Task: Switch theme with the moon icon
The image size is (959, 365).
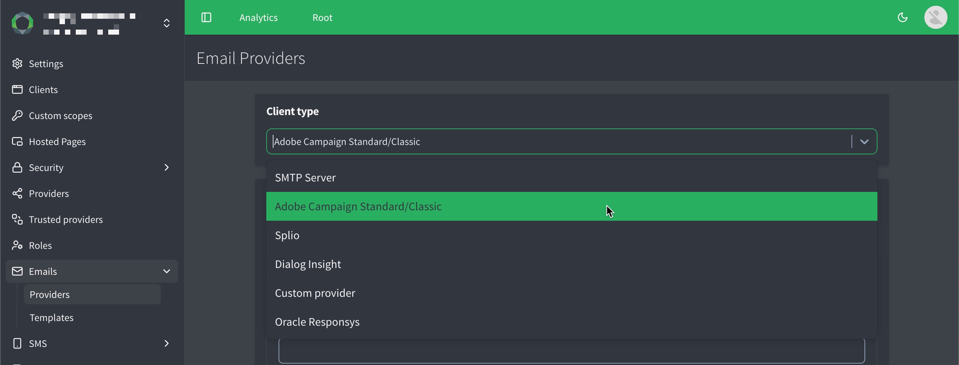Action: point(902,17)
